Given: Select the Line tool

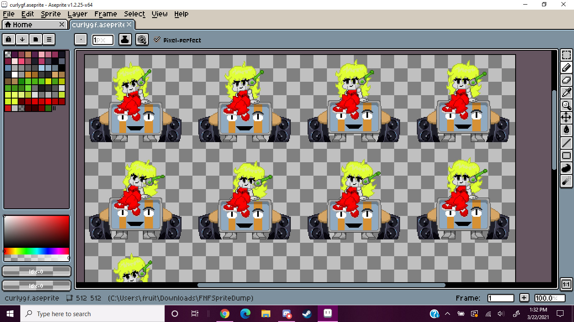Looking at the screenshot, I should coord(566,143).
